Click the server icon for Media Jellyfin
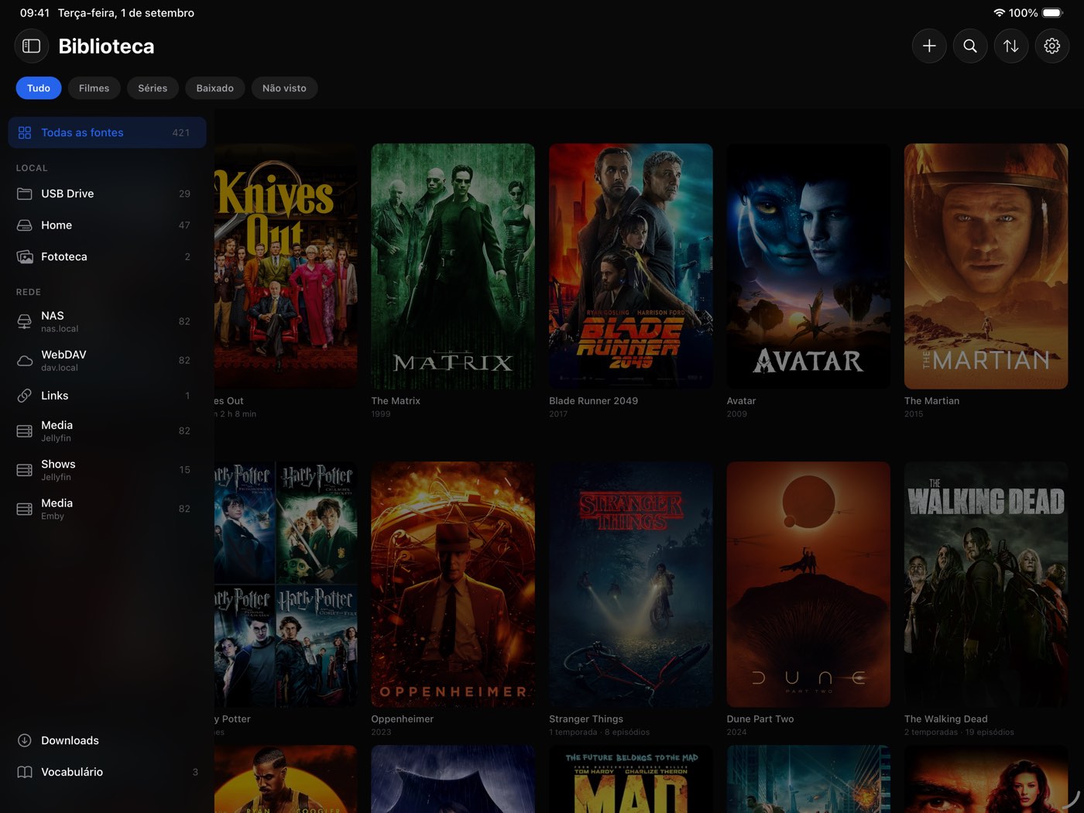This screenshot has width=1084, height=813. coord(25,431)
